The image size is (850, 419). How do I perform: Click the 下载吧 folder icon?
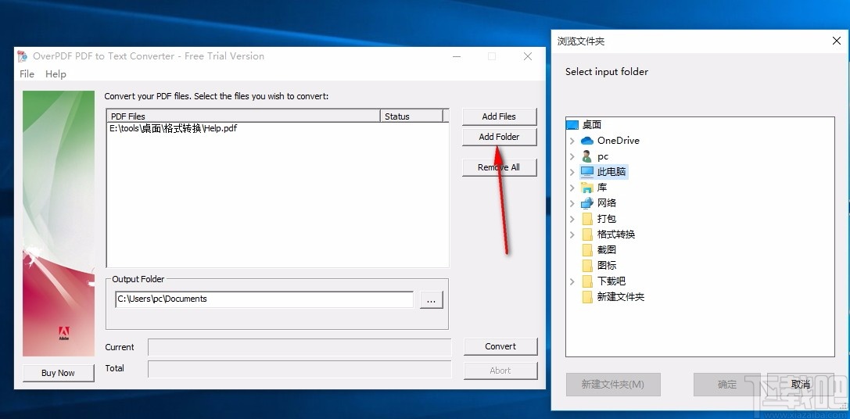(587, 281)
